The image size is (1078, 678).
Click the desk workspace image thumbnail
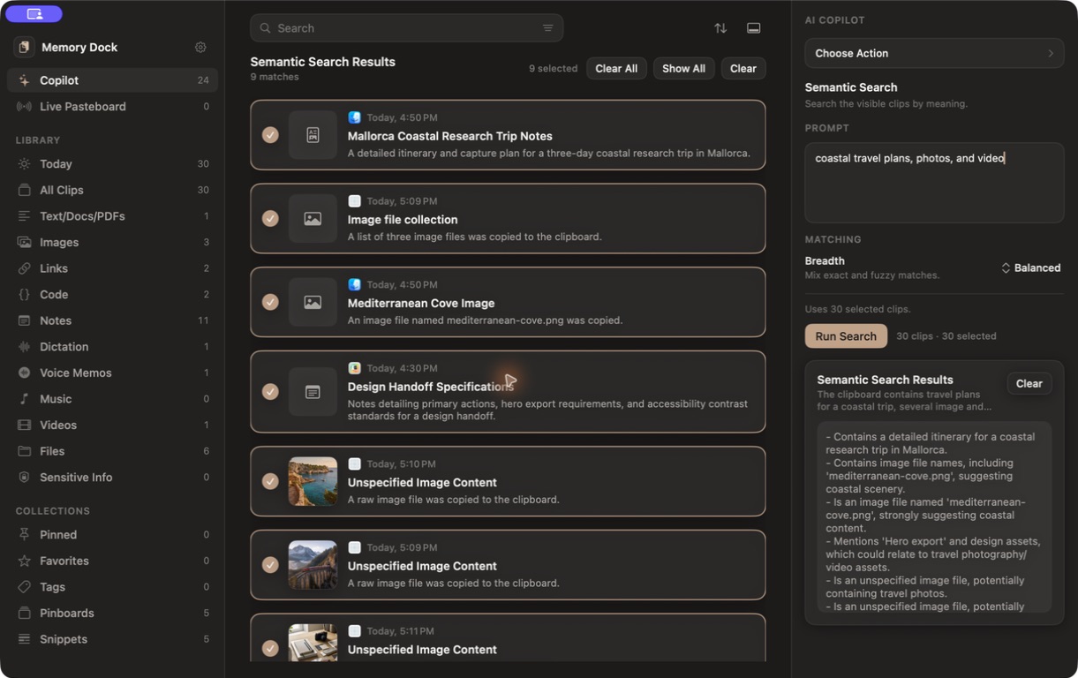point(313,643)
